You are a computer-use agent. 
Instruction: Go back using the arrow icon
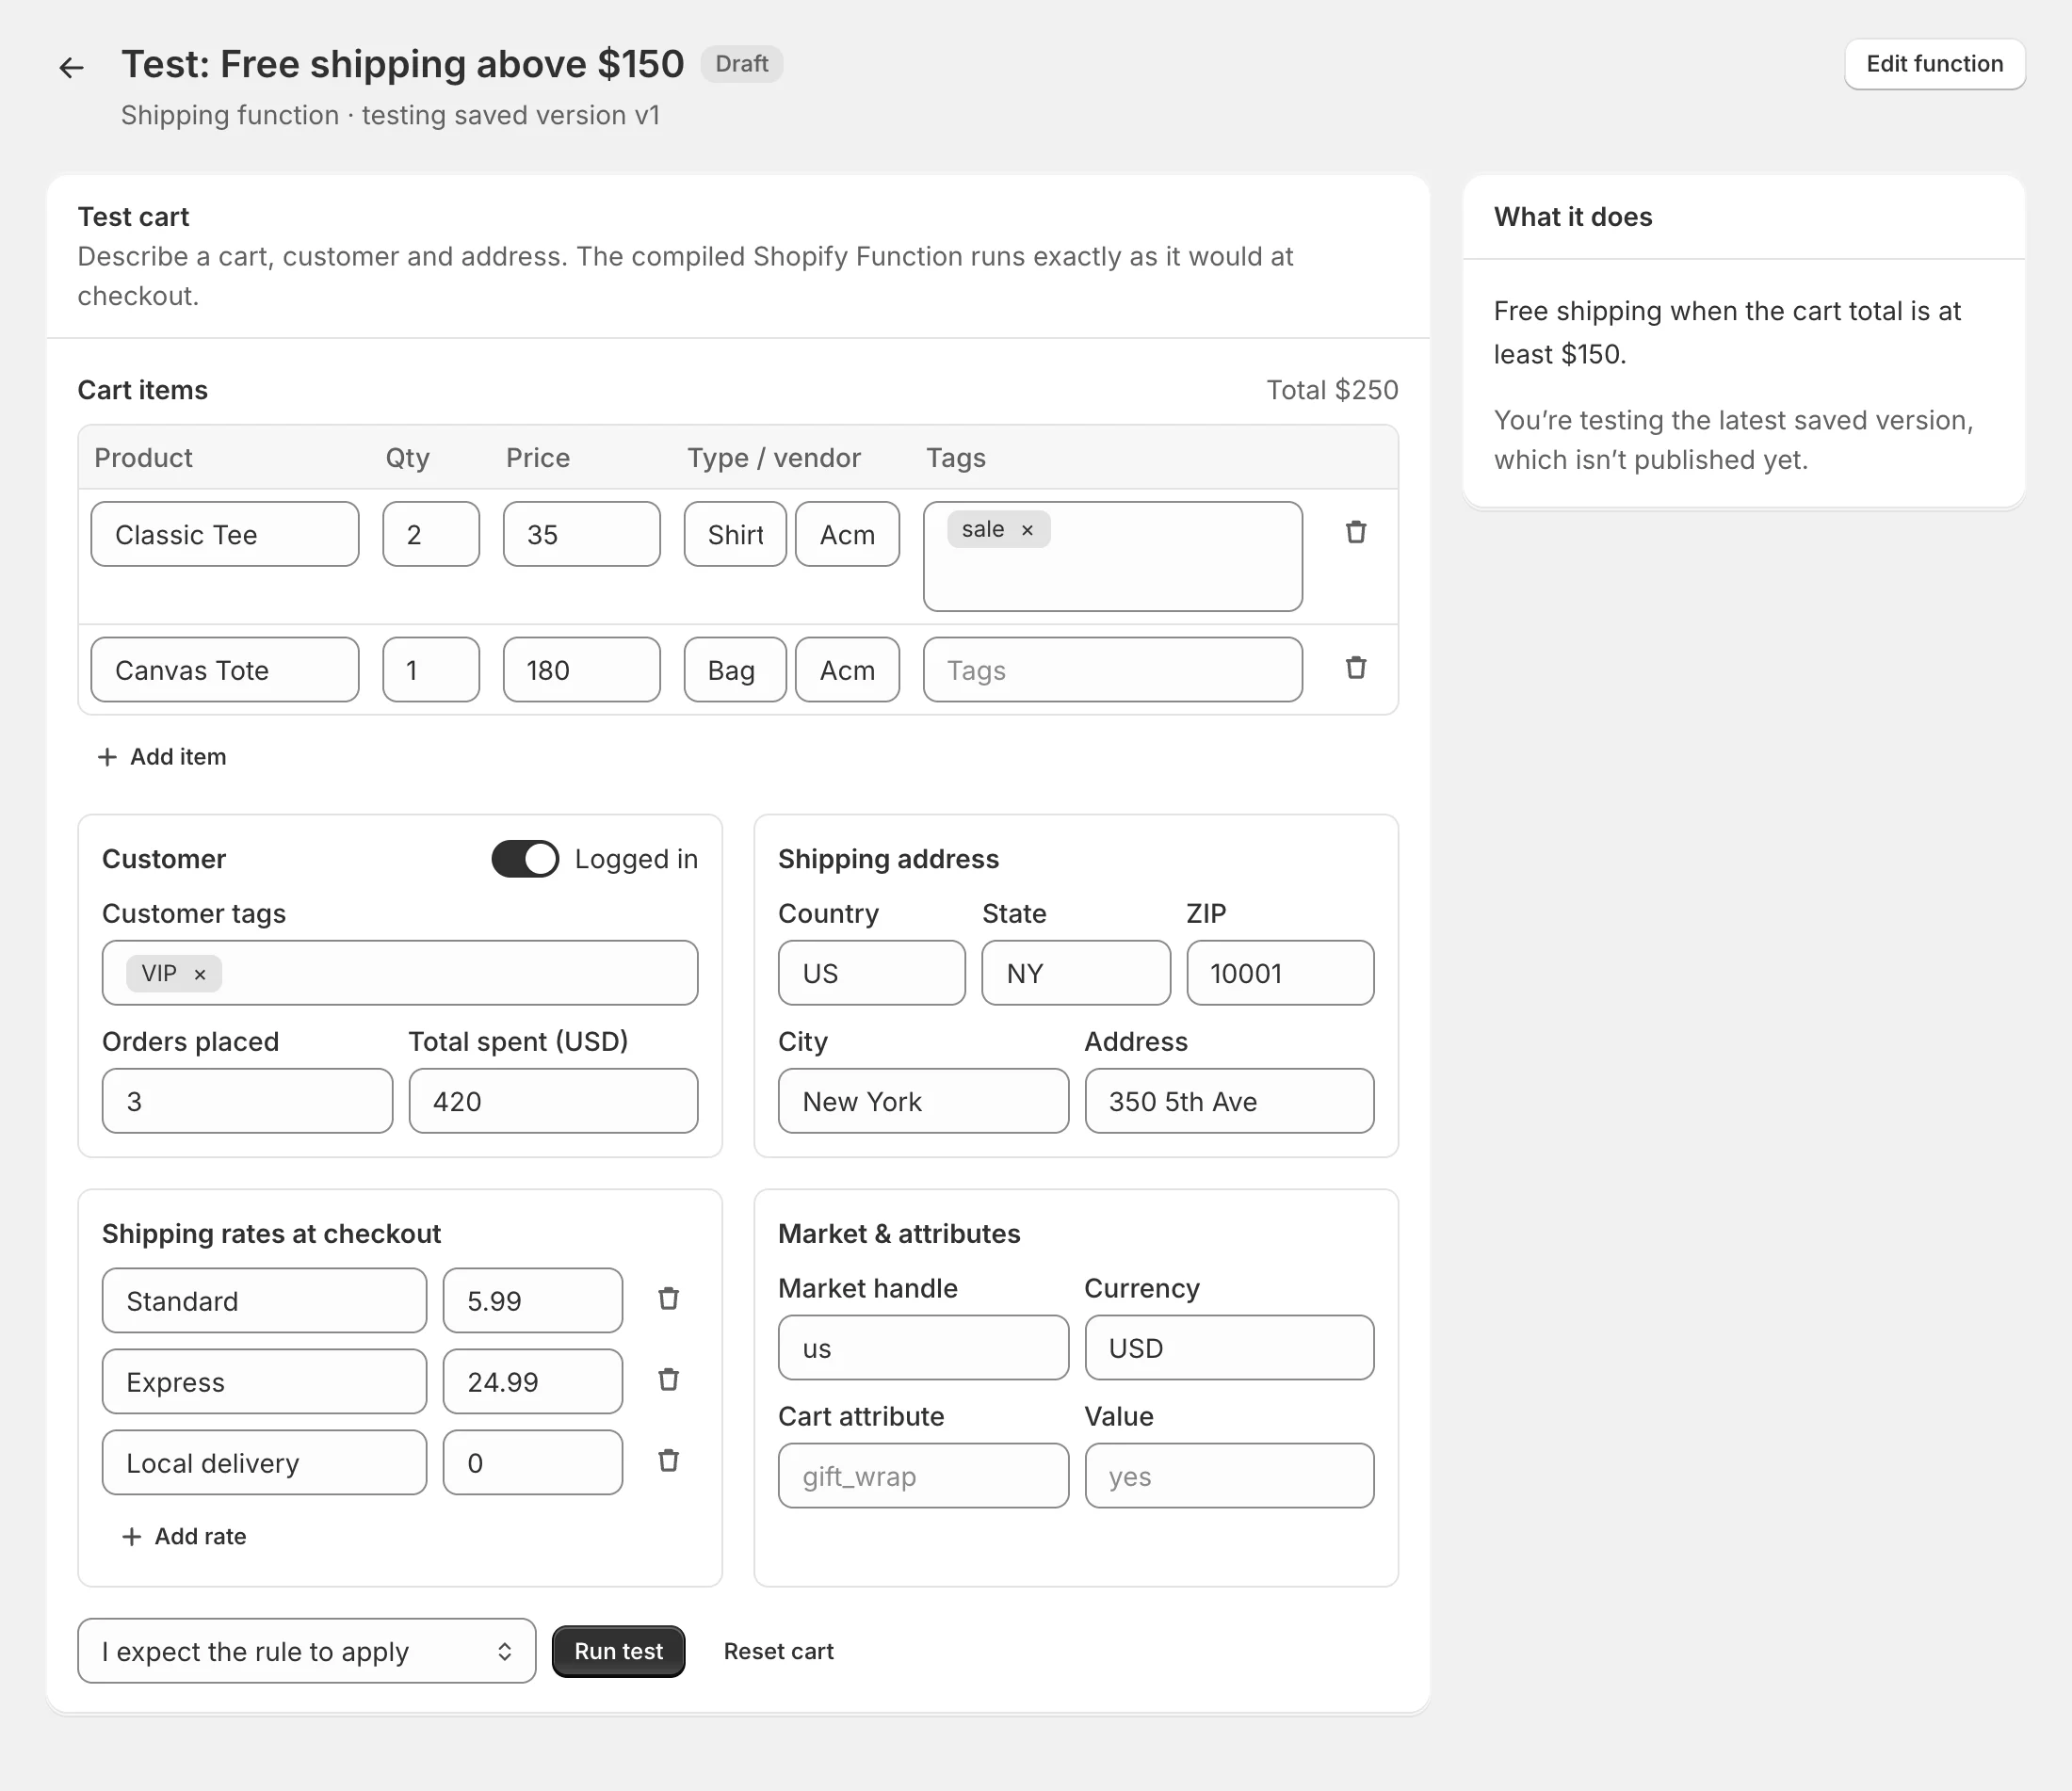tap(71, 67)
